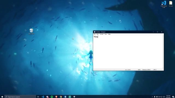This screenshot has width=175, height=98.
Task: Click the microphone tray icon
Action: pyautogui.click(x=155, y=97)
